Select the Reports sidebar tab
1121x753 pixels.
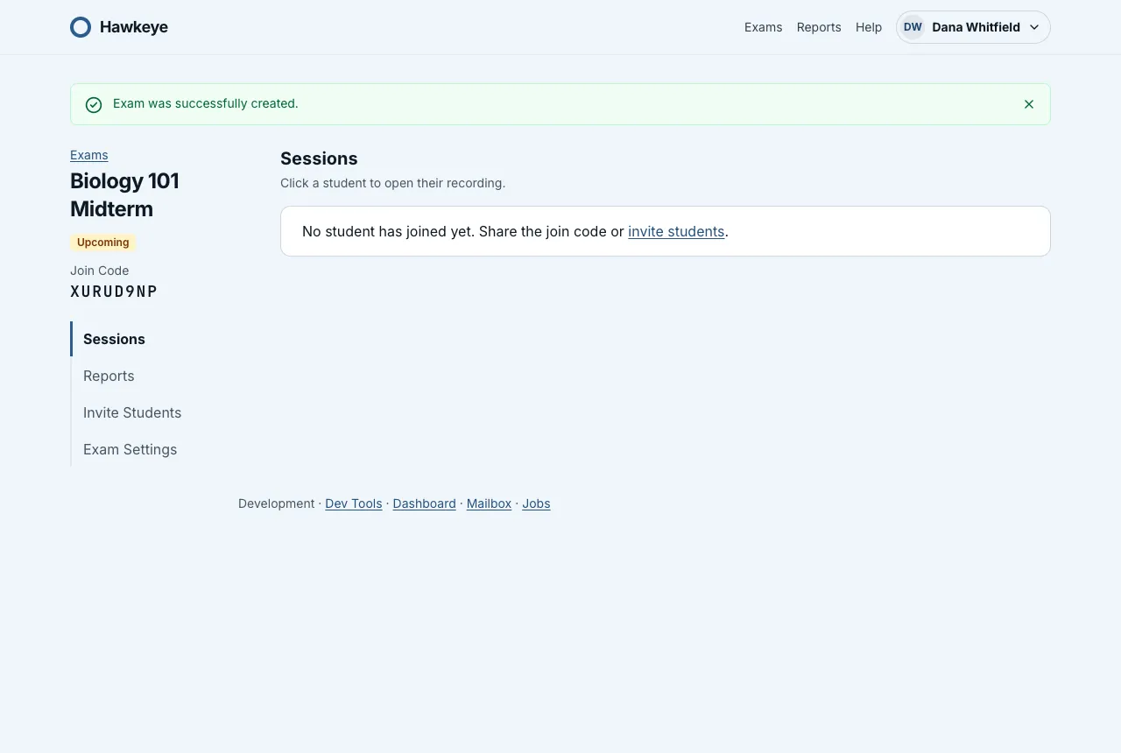click(109, 376)
